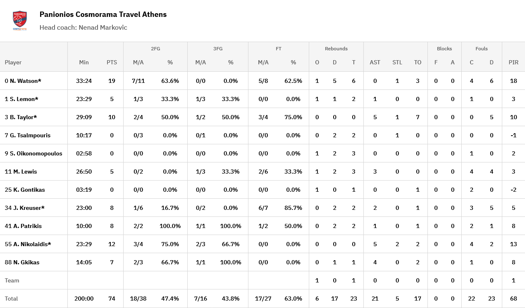
Task: Sort by the TO column header
Action: pos(418,62)
